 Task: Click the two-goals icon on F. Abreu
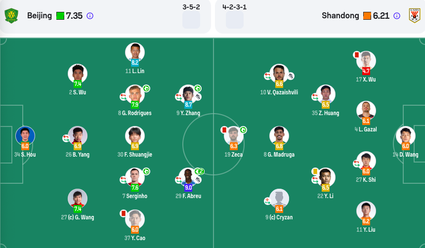(x=200, y=171)
